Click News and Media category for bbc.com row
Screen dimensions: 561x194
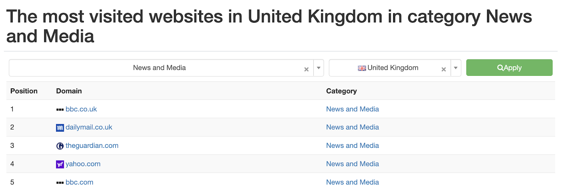click(x=352, y=182)
